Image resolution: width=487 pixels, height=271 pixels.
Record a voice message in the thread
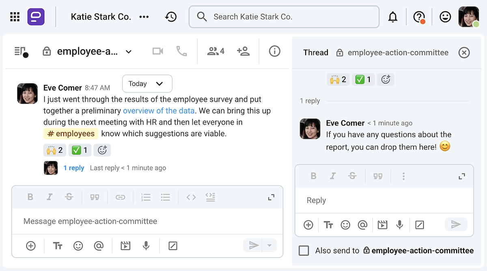click(x=400, y=225)
